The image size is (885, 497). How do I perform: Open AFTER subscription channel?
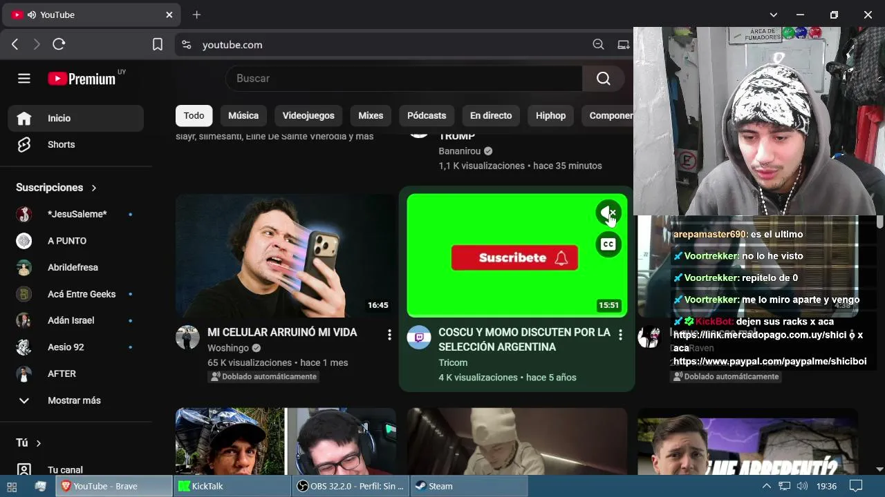point(76,373)
